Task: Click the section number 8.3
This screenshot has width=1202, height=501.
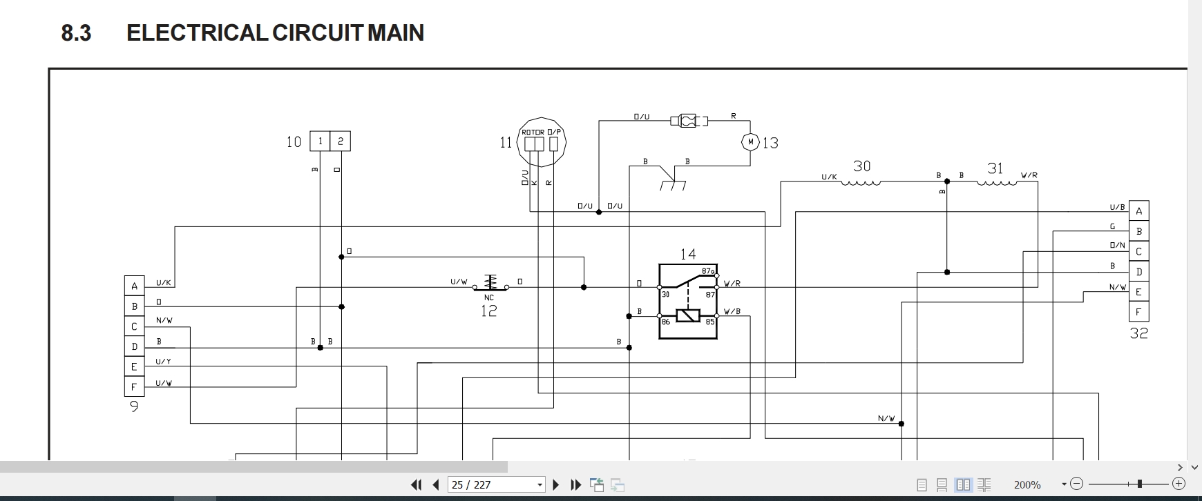Action: click(x=76, y=33)
